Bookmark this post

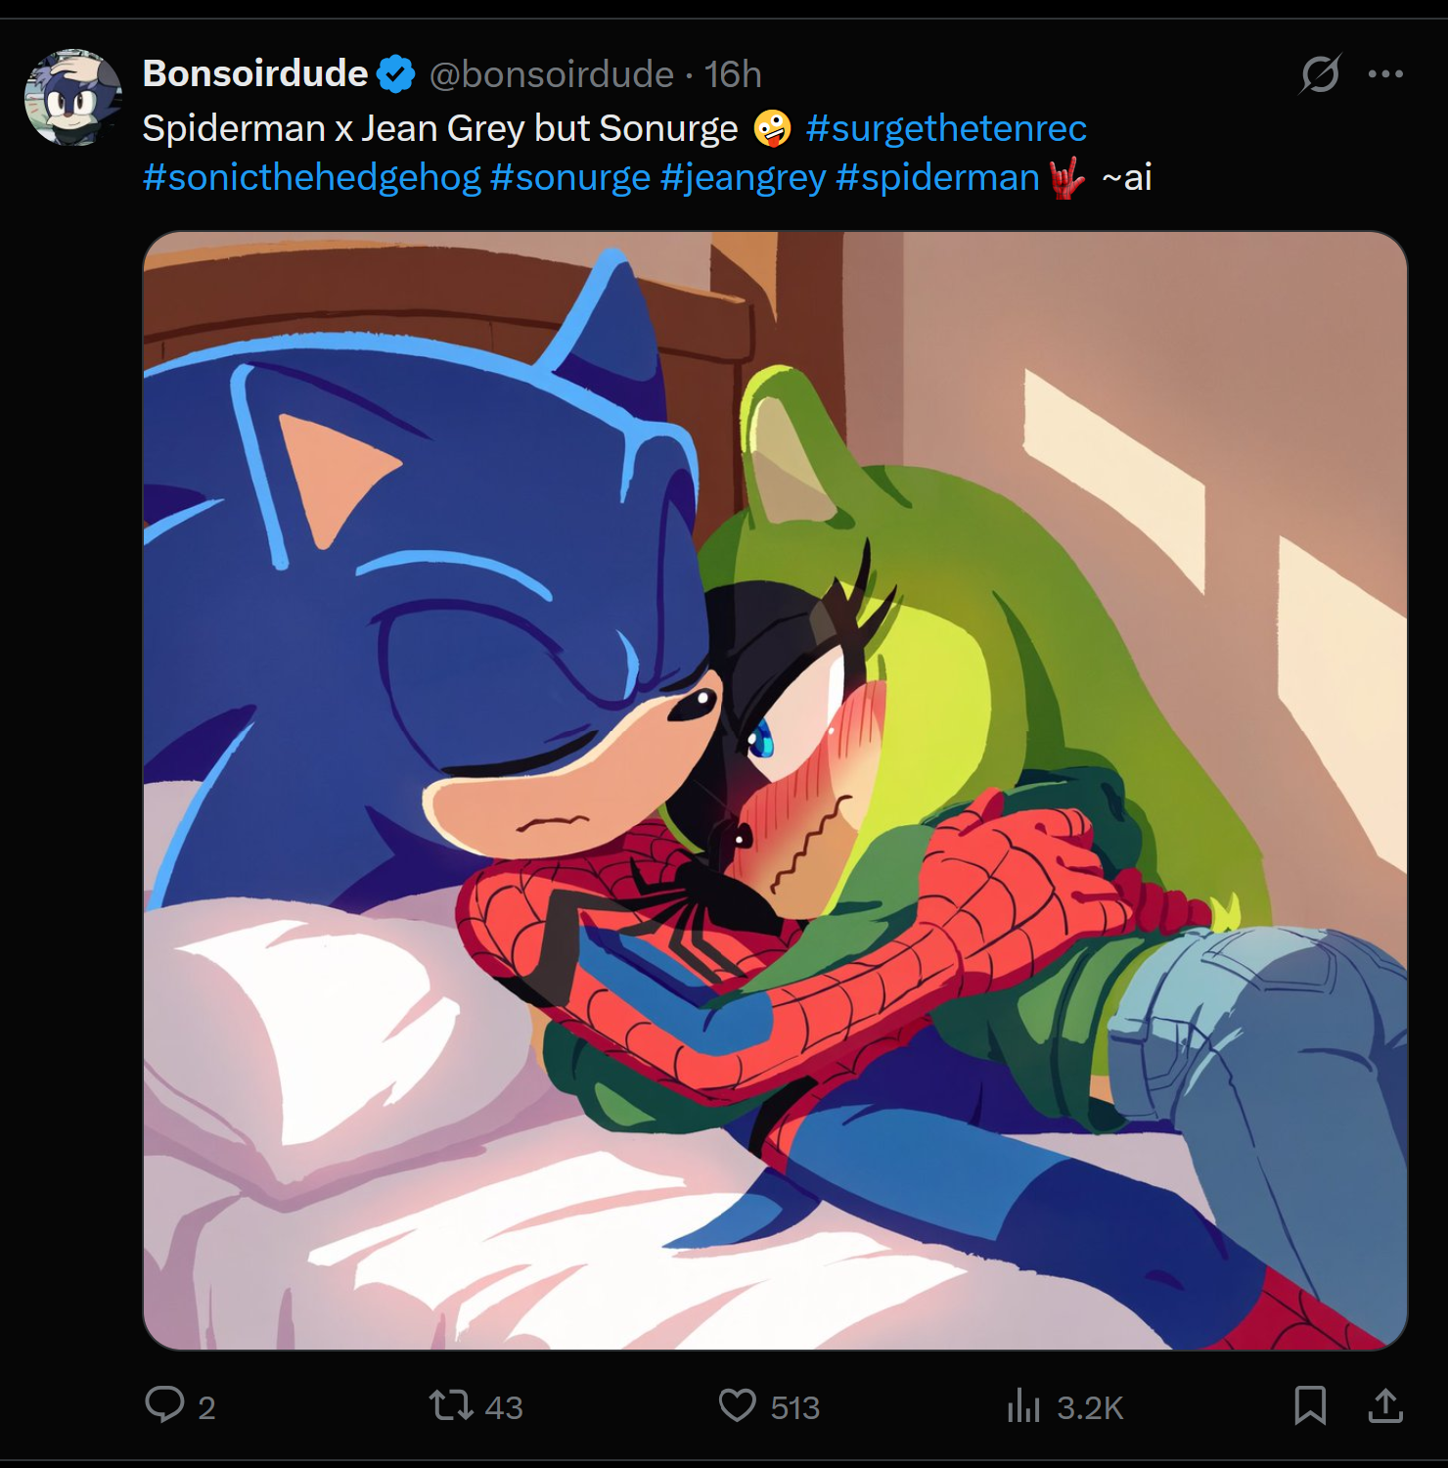pos(1310,1405)
